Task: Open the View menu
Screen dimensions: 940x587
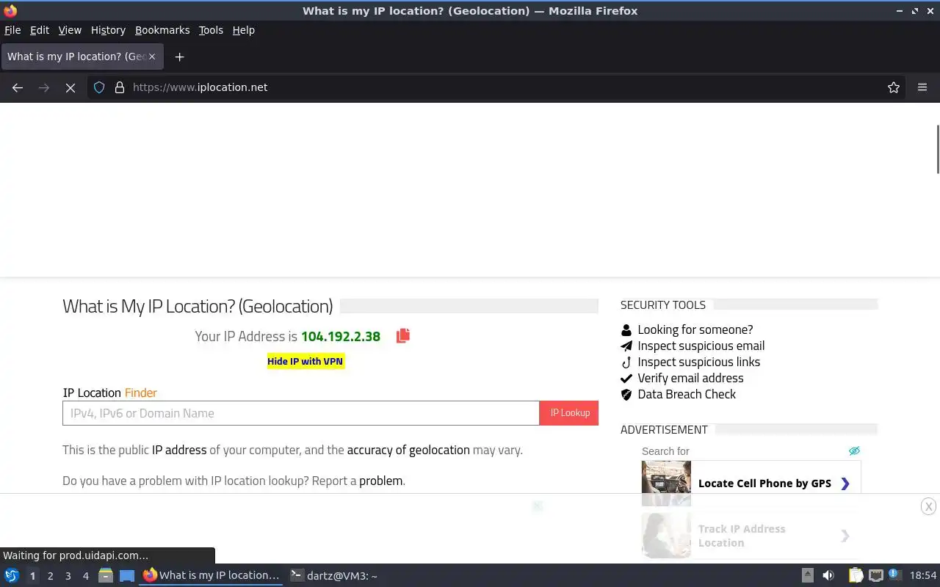Action: tap(70, 30)
